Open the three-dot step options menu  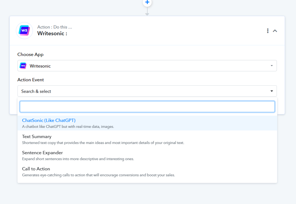[268, 31]
